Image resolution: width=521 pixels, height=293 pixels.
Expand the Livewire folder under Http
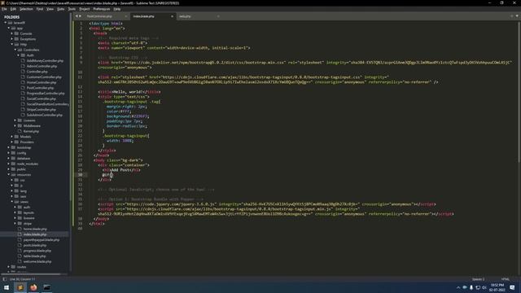(15, 120)
